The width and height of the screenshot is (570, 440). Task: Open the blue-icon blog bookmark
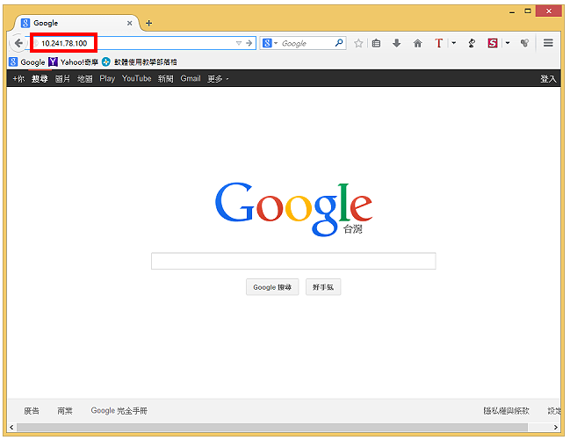click(x=140, y=62)
